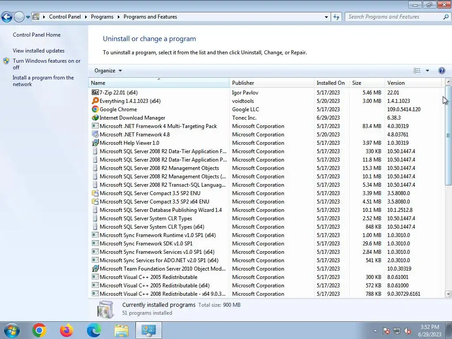Click the 7-Zip program icon
Image resolution: width=452 pixels, height=339 pixels.
click(x=95, y=93)
